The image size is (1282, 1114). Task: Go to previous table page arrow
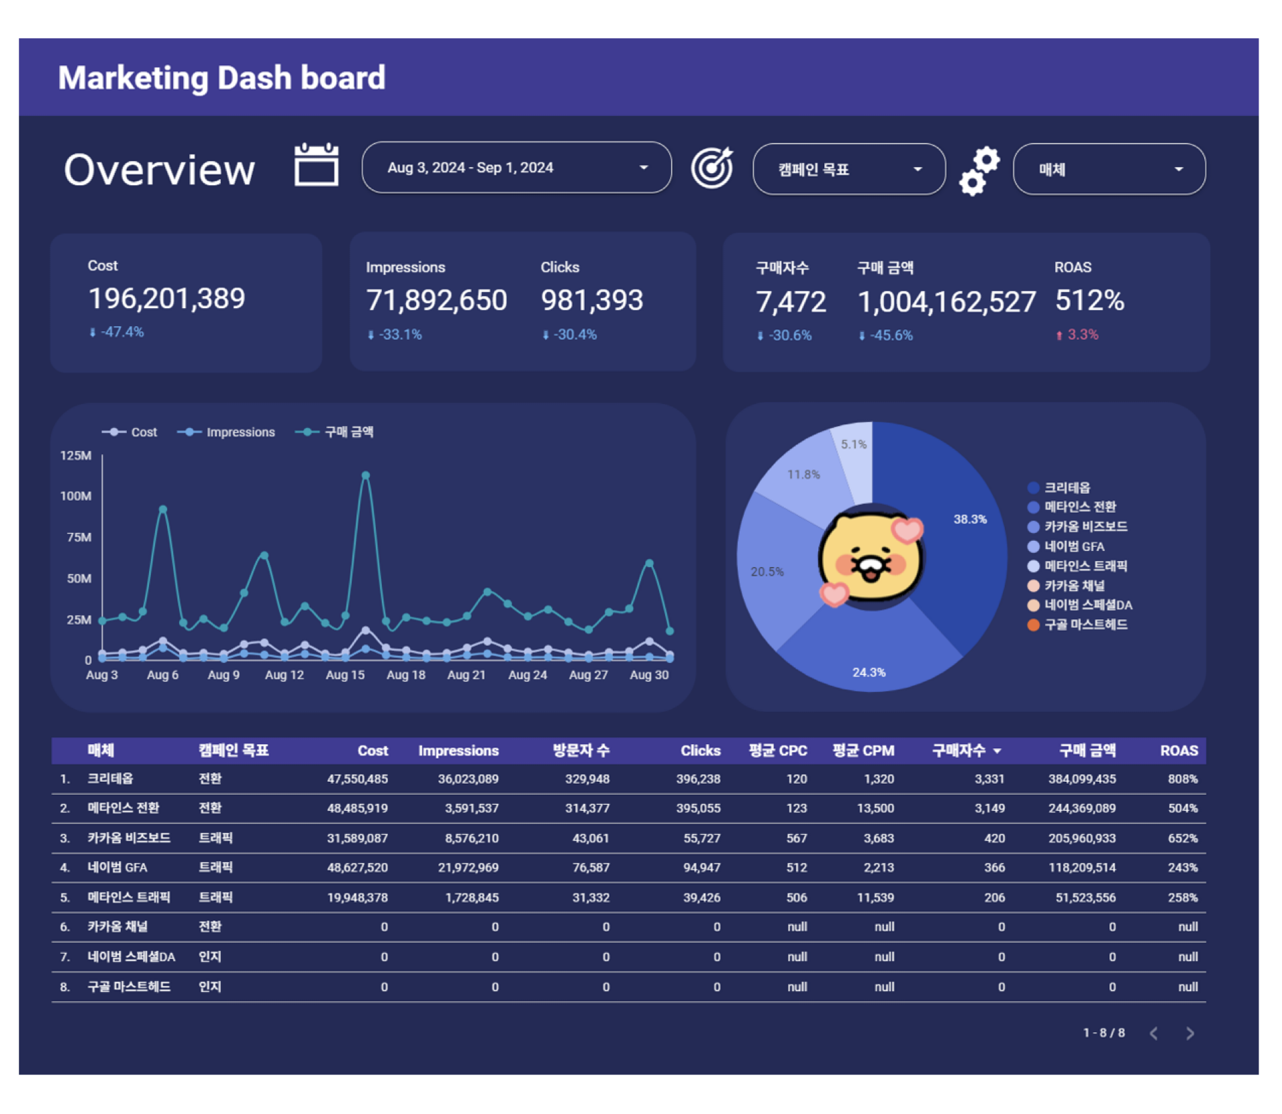pyautogui.click(x=1153, y=1033)
